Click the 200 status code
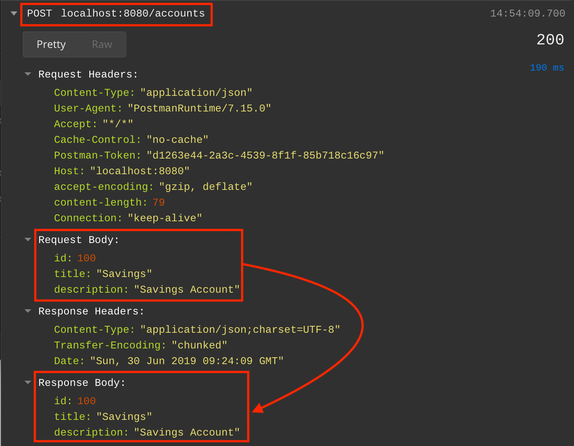Screen dimensions: 574x446 550,40
